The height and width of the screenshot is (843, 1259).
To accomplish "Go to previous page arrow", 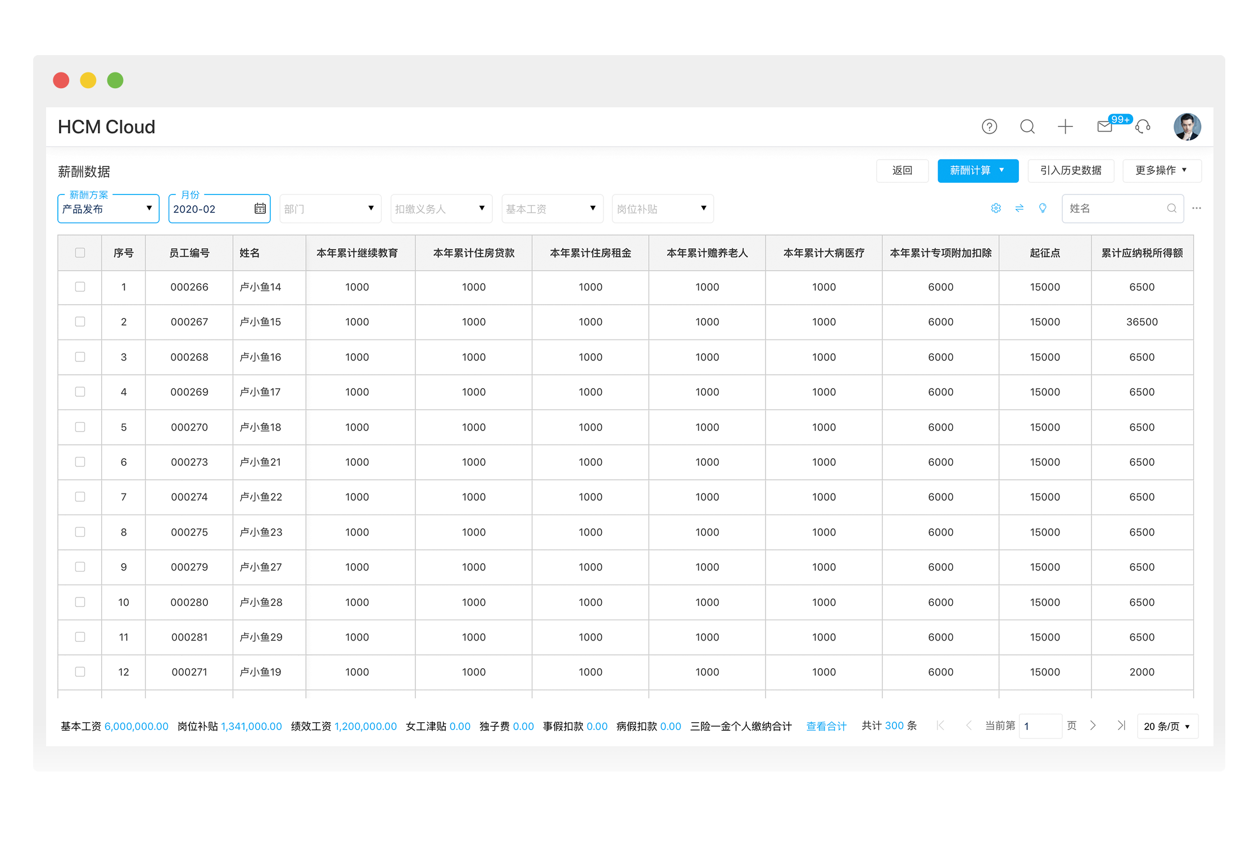I will [x=968, y=726].
